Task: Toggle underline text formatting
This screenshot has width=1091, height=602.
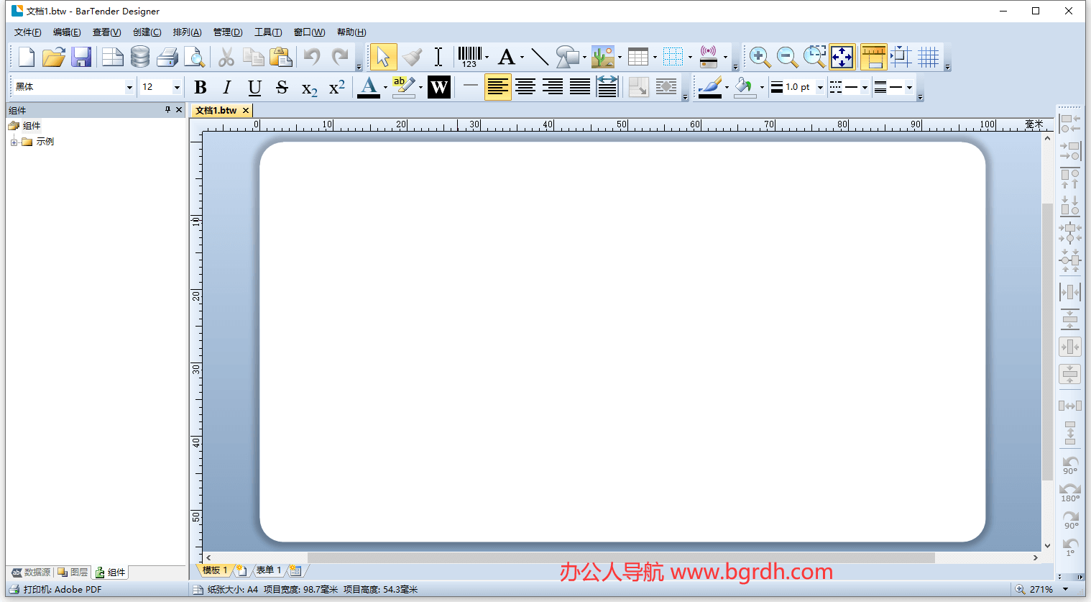Action: pyautogui.click(x=254, y=87)
